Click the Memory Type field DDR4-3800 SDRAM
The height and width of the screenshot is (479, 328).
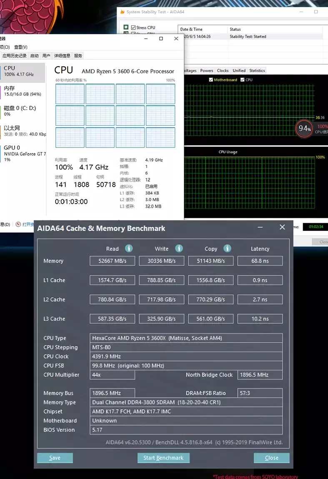(186, 402)
